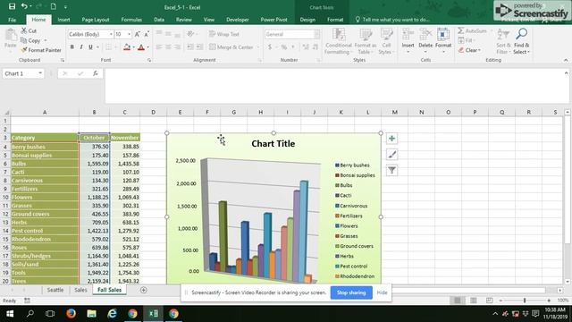Switch to Page Break Preview icon
This screenshot has height=322, width=572.
pos(489,301)
